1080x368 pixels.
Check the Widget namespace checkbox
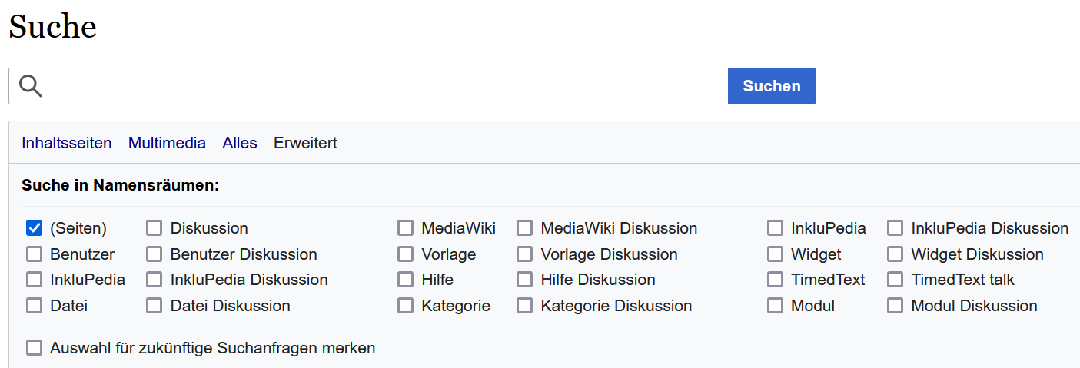click(x=775, y=254)
